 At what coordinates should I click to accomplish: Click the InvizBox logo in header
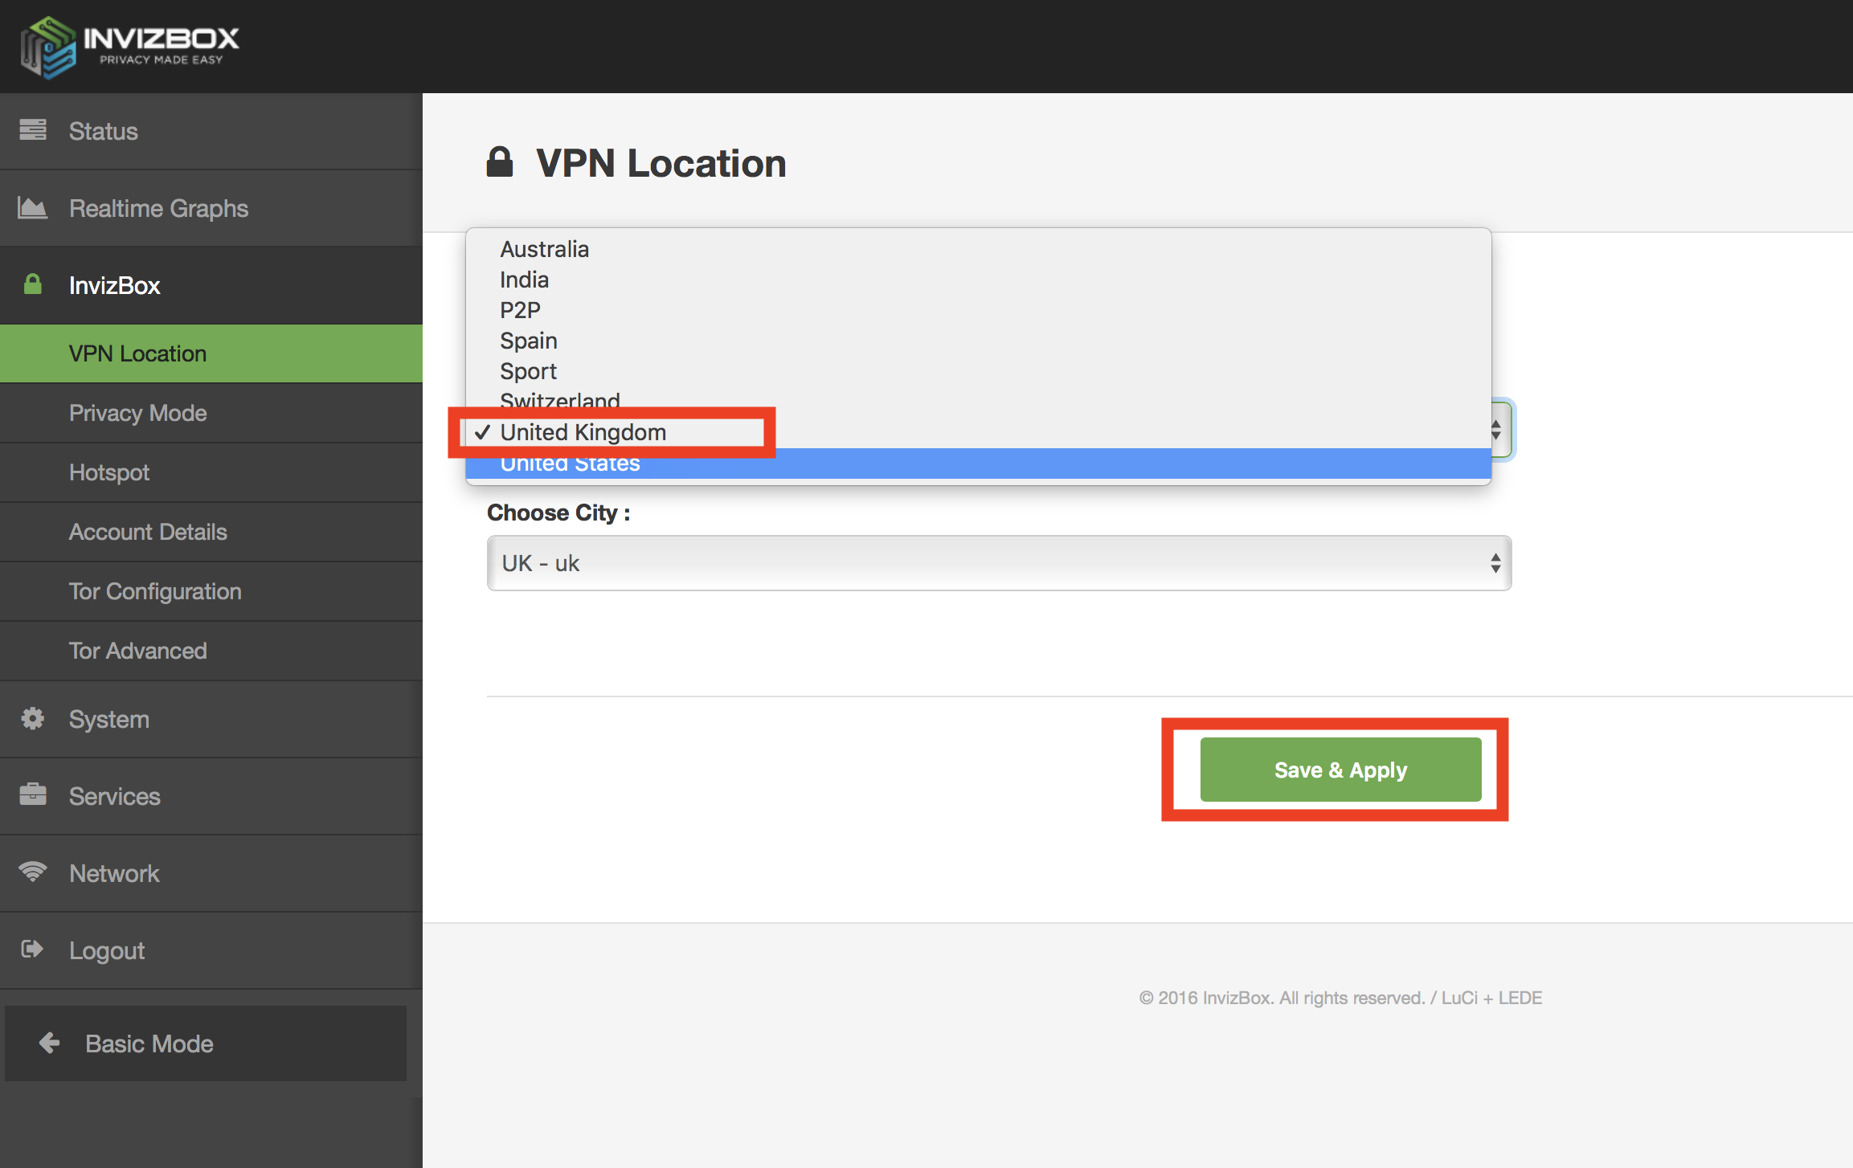[x=129, y=47]
